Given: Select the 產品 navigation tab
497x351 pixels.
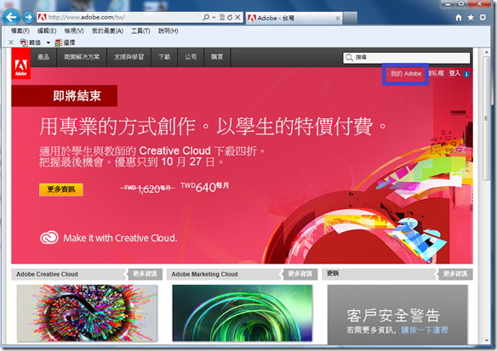Looking at the screenshot, I should (x=43, y=57).
